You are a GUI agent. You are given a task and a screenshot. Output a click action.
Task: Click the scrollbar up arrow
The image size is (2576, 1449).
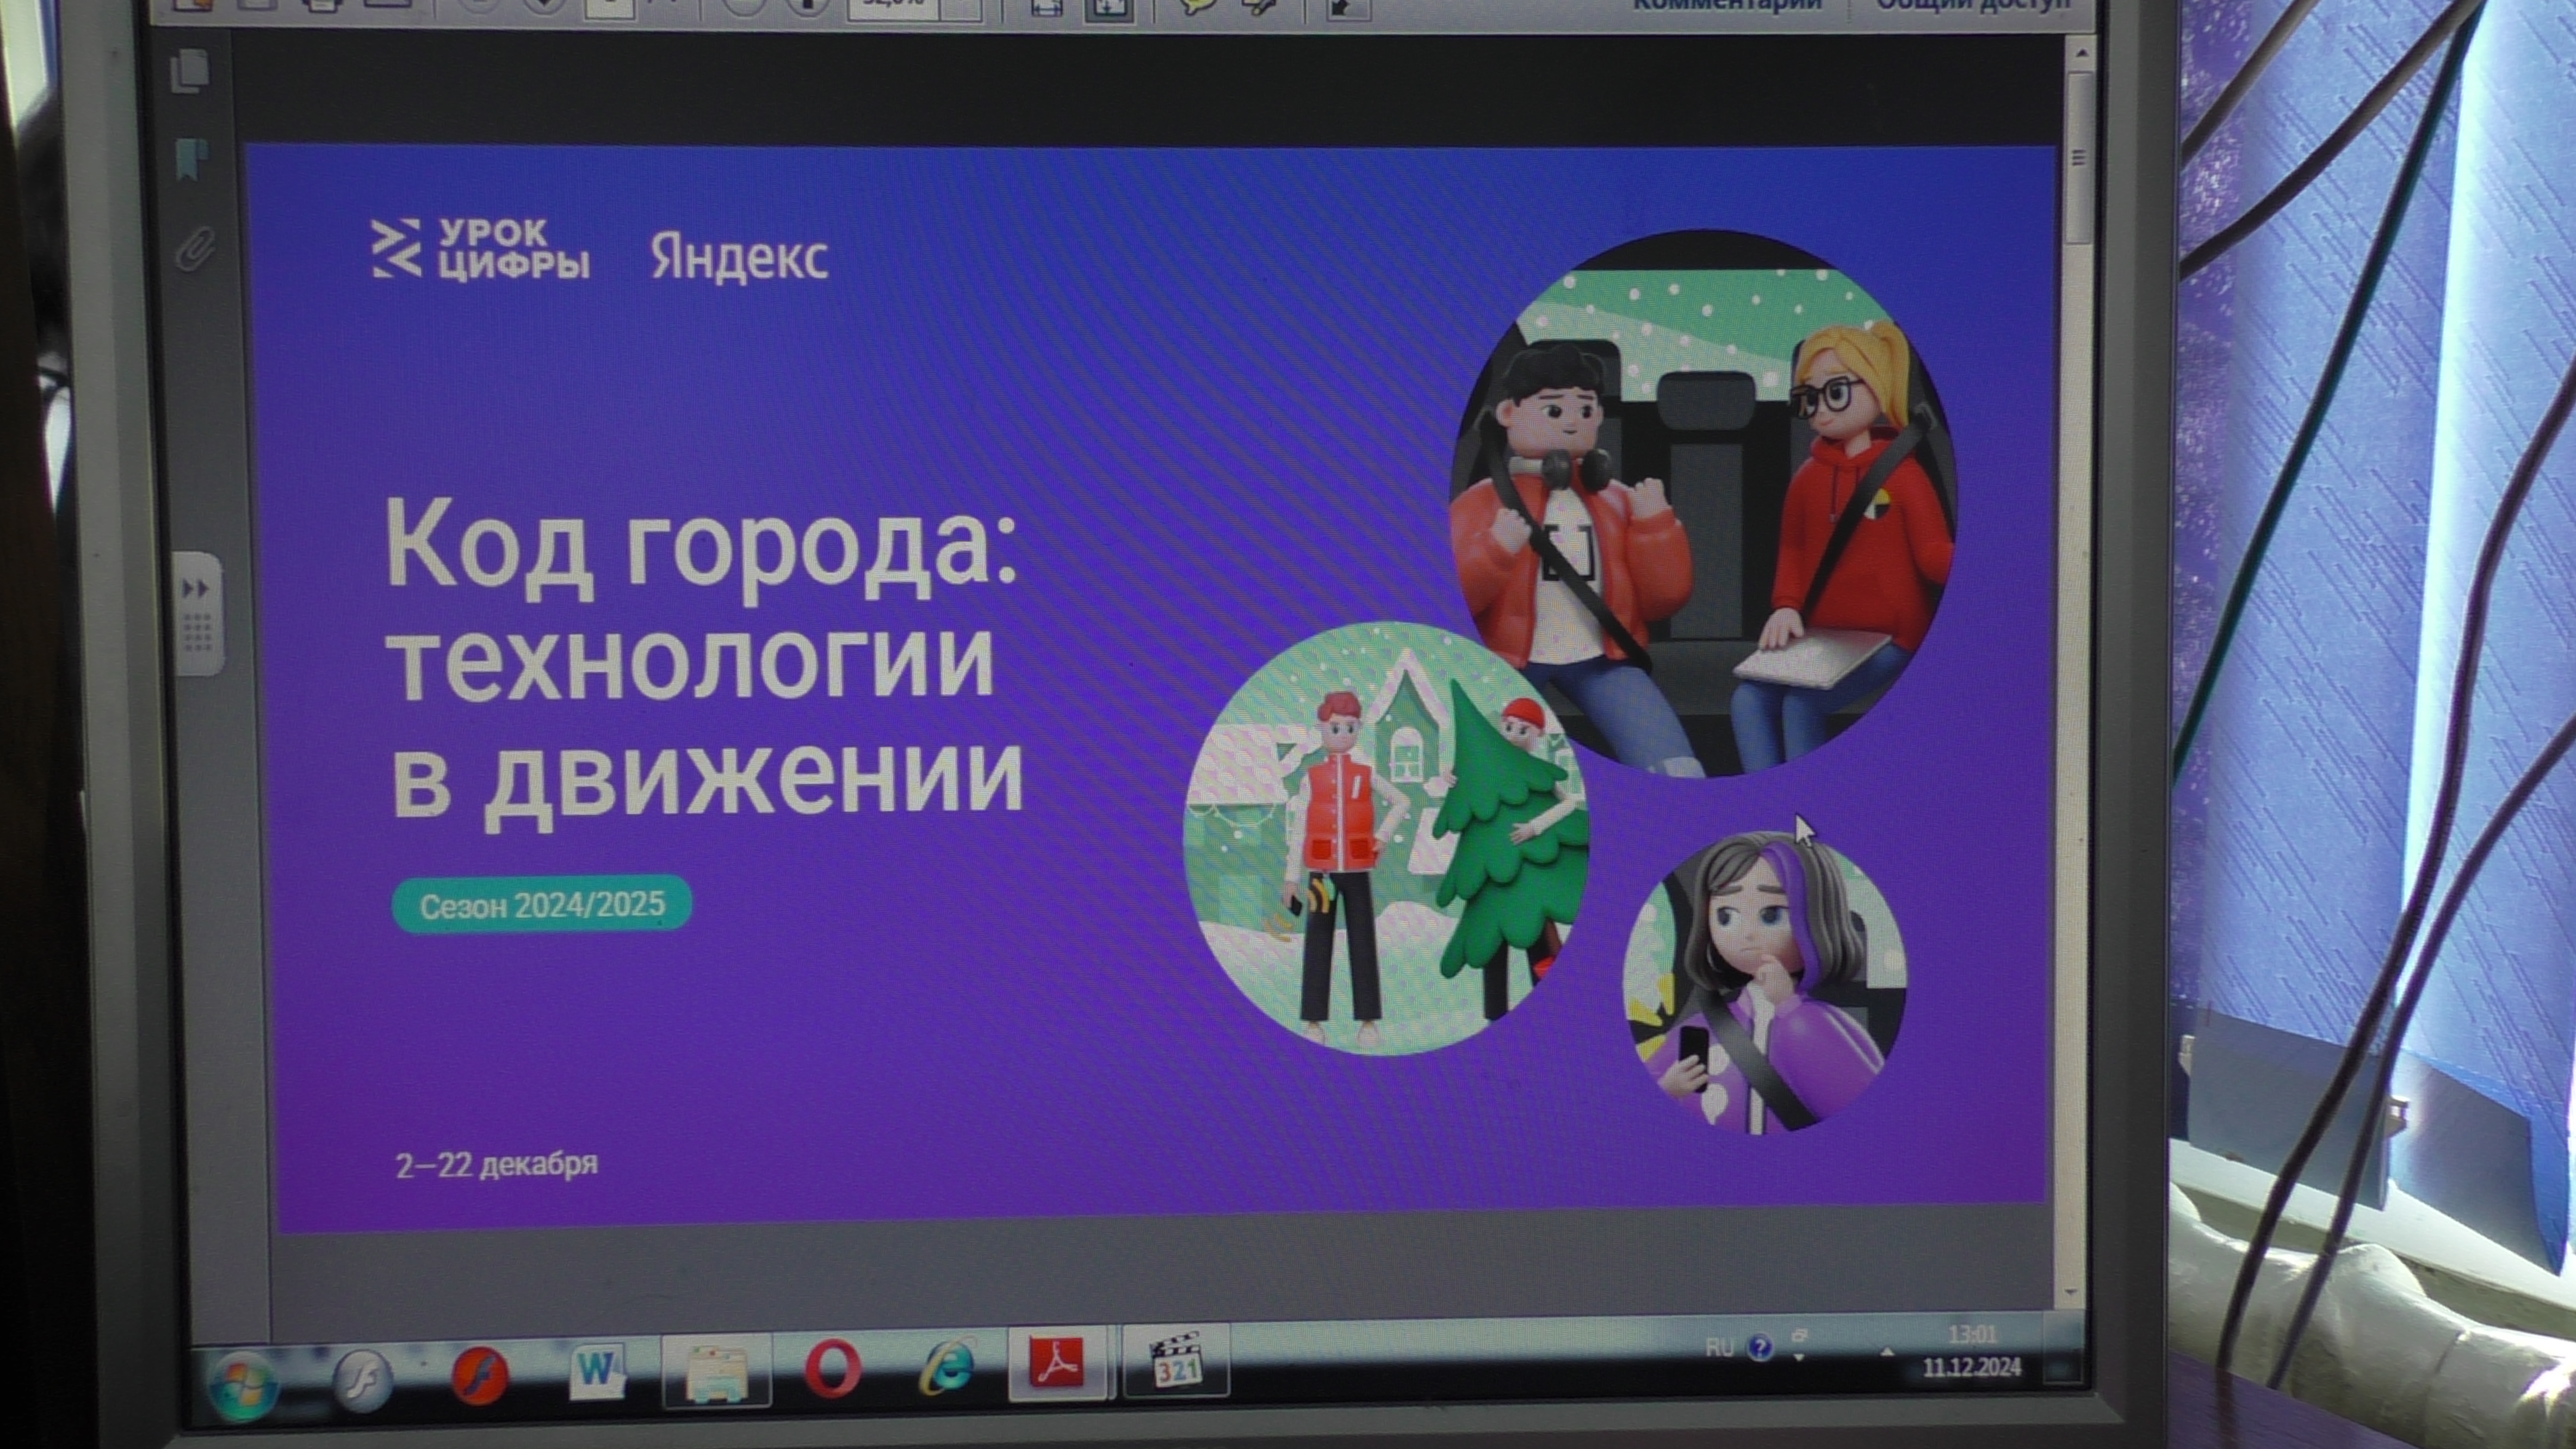click(x=2081, y=52)
